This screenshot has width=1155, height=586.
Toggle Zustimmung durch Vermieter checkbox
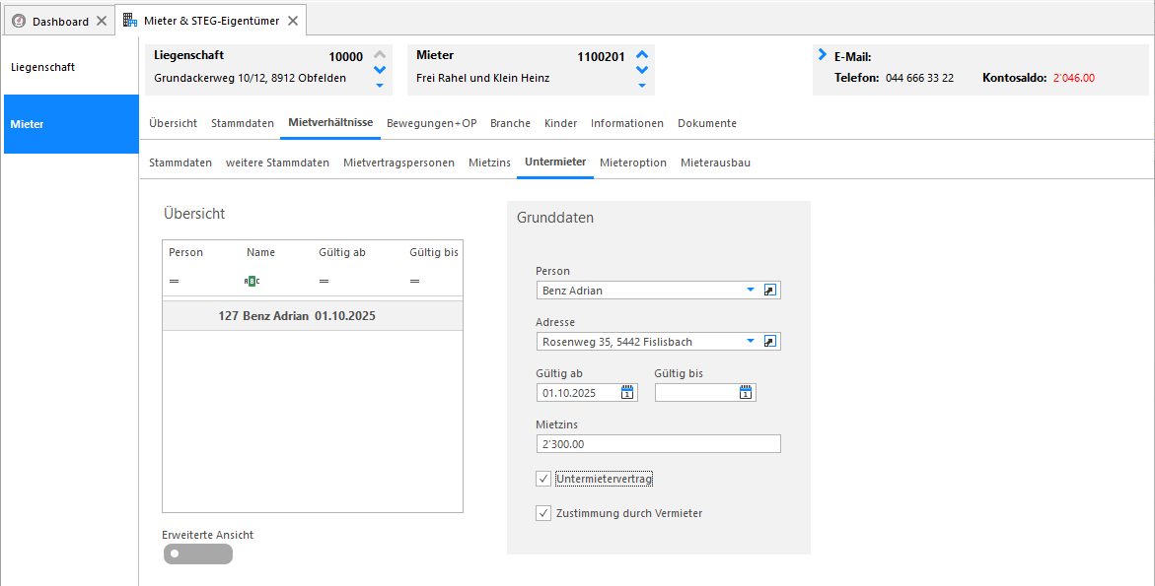click(x=543, y=513)
